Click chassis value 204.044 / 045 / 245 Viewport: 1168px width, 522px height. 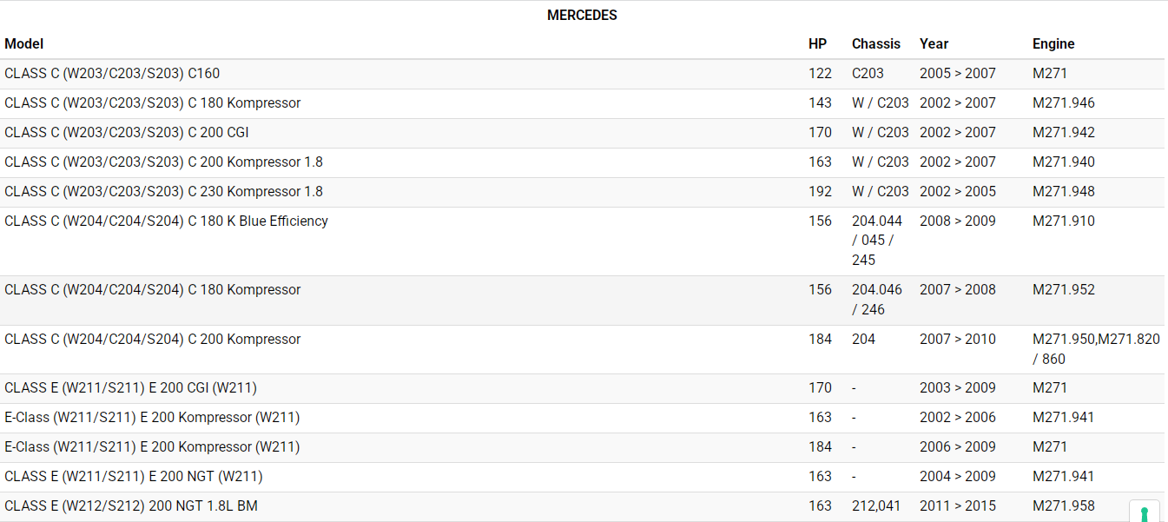(876, 241)
